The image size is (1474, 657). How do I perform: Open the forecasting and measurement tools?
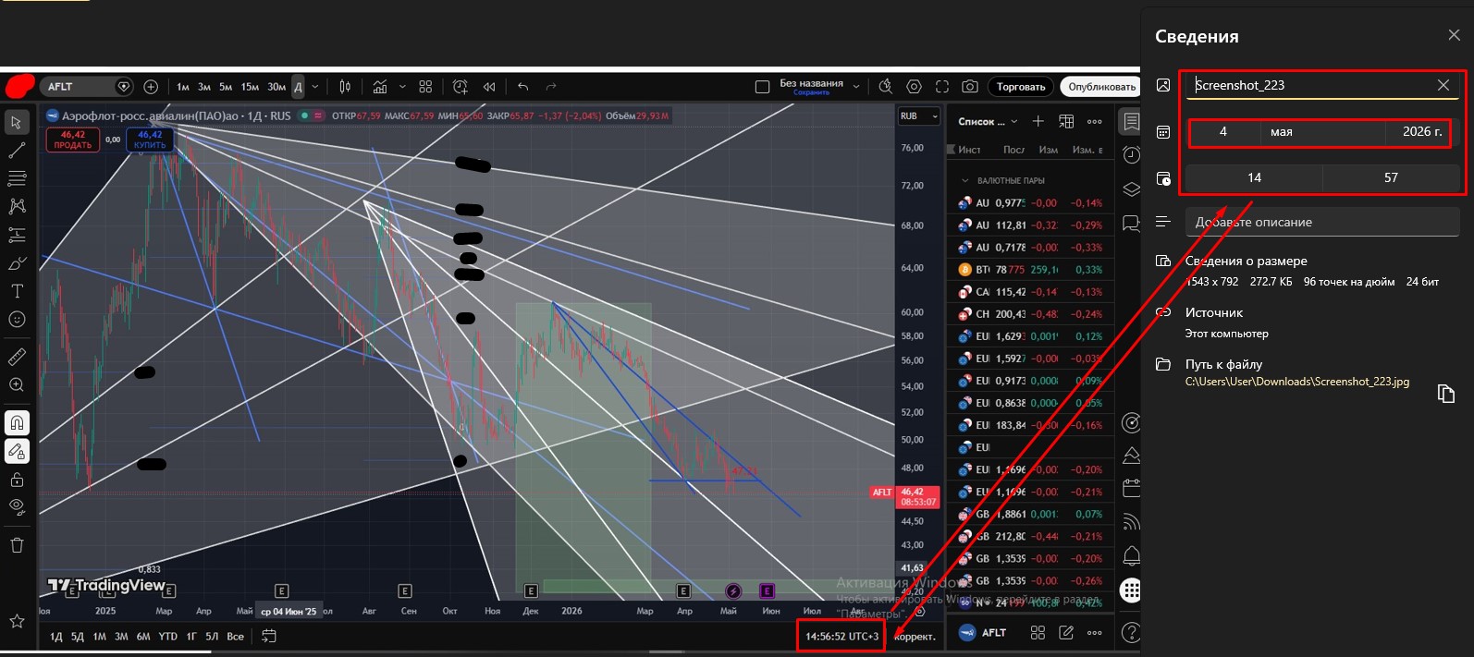(17, 235)
